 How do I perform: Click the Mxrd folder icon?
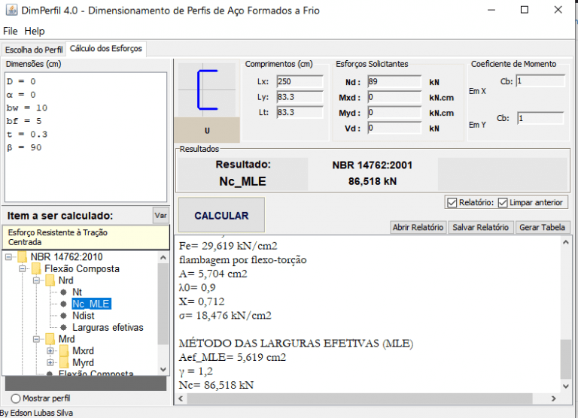64,350
